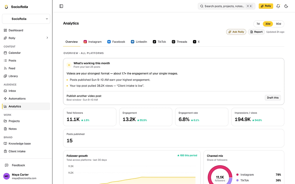Click the Instagram legend color dot
295x184 pixels.
[x=237, y=175]
